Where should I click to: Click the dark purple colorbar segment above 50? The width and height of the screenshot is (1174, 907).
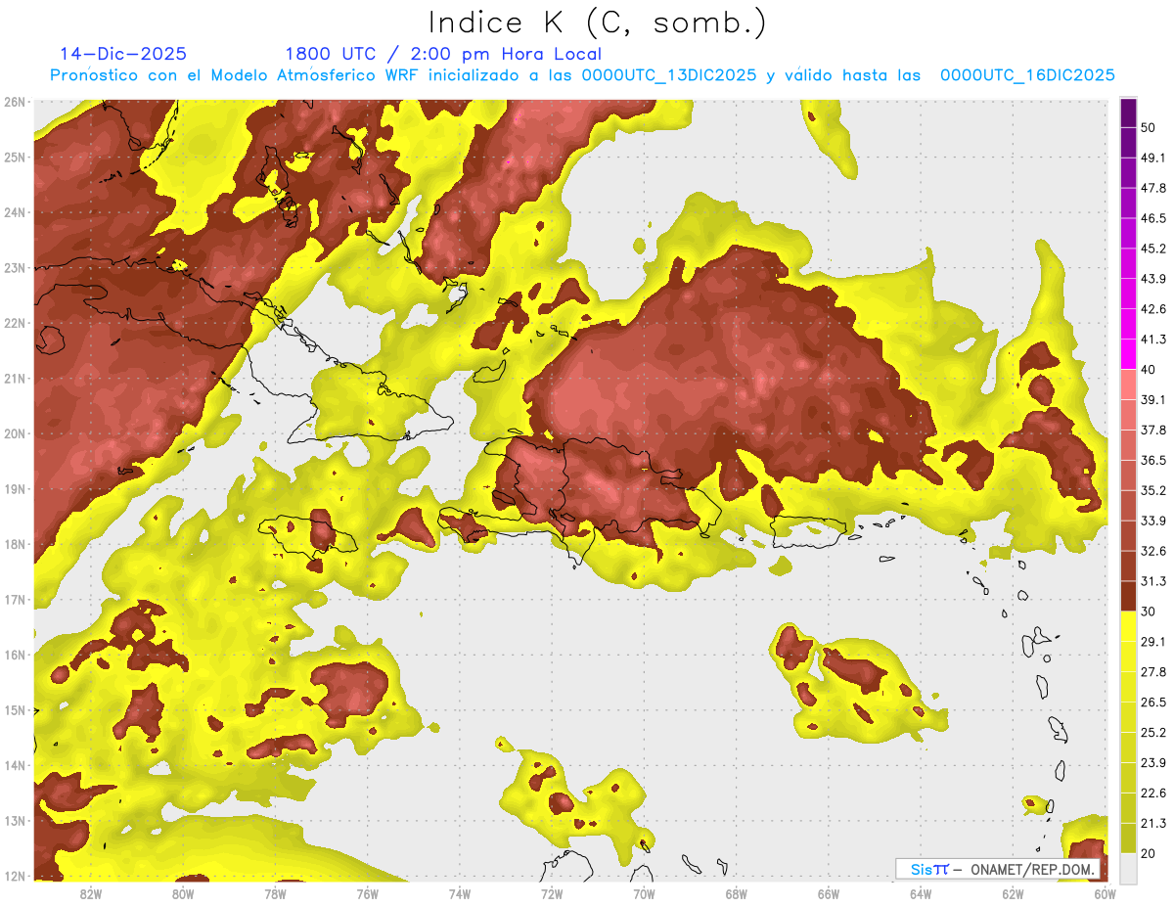pyautogui.click(x=1128, y=113)
